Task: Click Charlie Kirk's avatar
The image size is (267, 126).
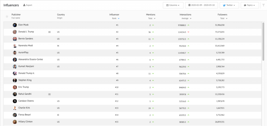Action: click(x=15, y=108)
